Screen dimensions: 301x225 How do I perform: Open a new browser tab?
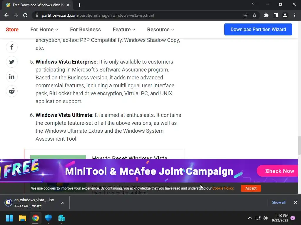[79, 5]
